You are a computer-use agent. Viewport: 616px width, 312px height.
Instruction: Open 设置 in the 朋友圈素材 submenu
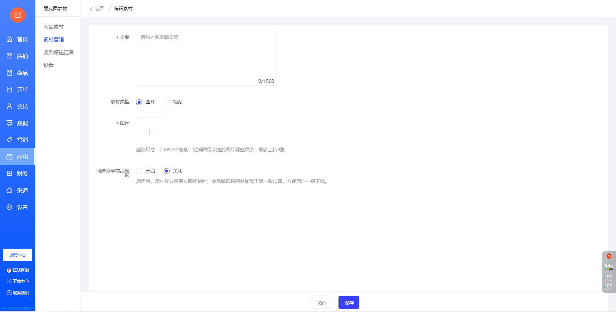click(49, 65)
